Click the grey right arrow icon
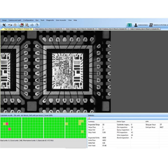The width and height of the screenshot is (168, 168). point(32,25)
